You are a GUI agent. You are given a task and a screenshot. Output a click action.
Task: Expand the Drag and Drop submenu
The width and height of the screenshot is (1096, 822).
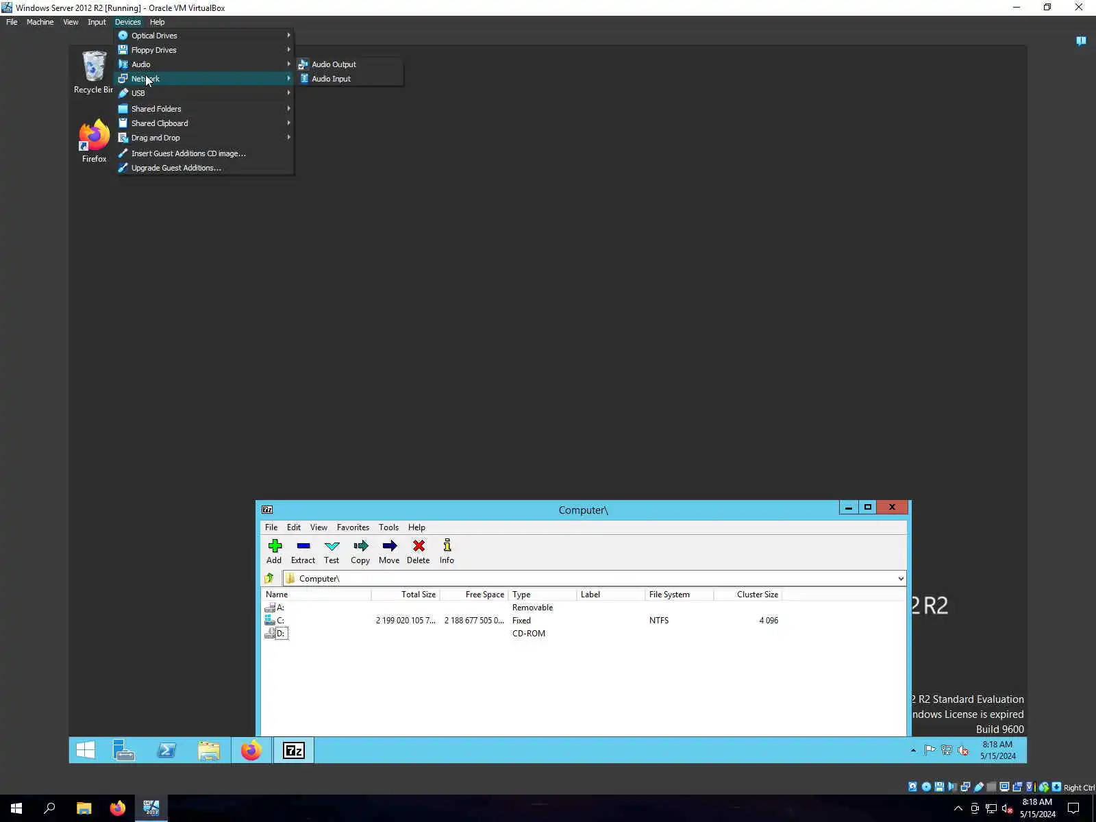[x=204, y=138]
